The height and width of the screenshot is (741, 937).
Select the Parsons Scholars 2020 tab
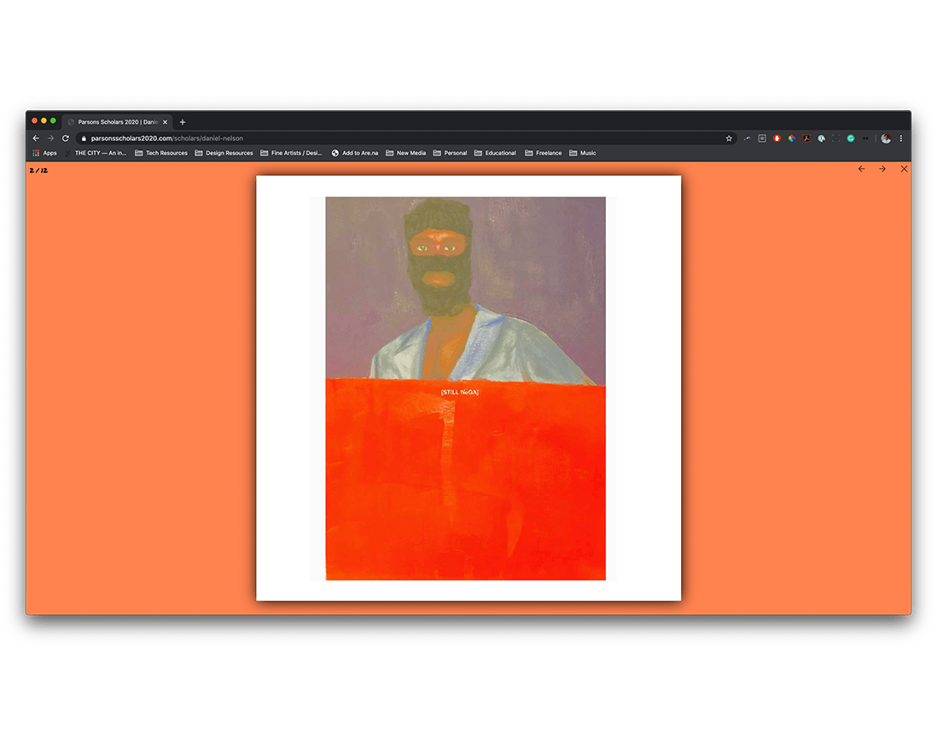tap(117, 122)
